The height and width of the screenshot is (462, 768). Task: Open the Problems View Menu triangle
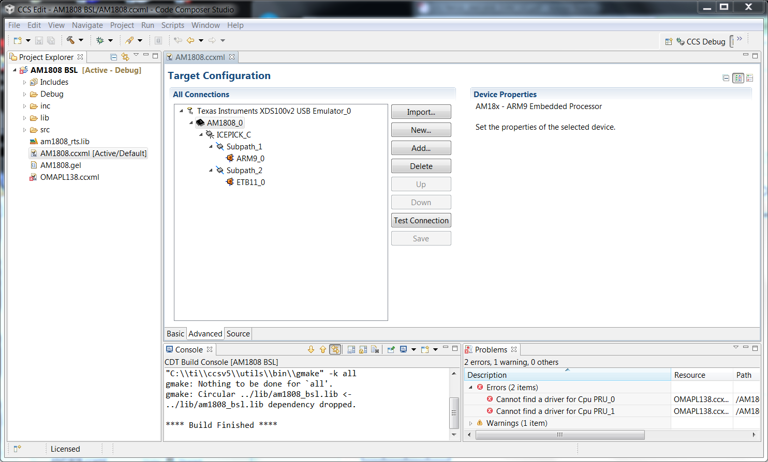[x=736, y=347]
